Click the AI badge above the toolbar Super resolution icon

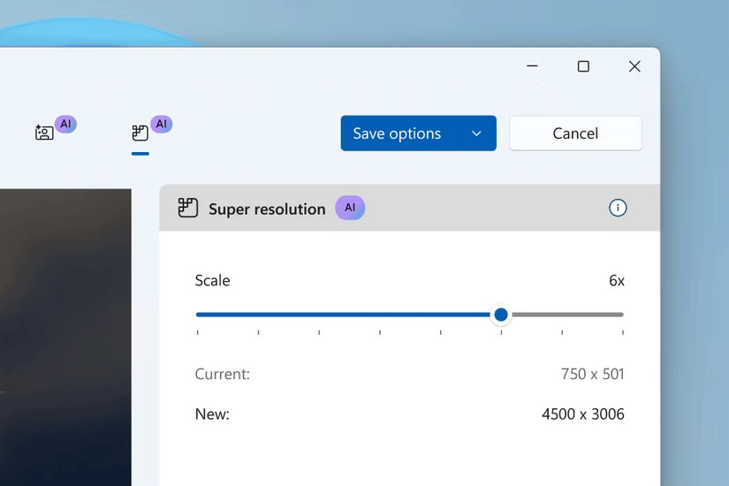[x=161, y=124]
